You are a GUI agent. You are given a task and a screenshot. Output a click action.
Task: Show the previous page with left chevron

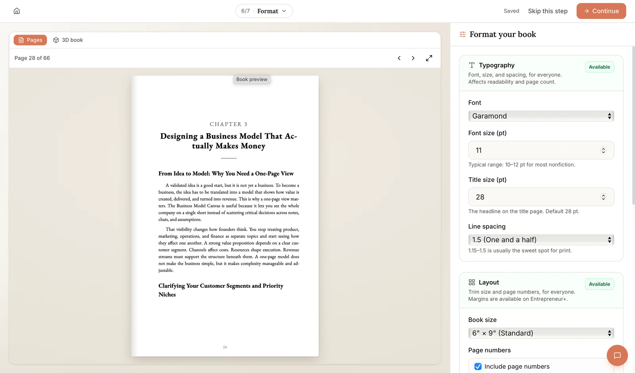tap(399, 58)
